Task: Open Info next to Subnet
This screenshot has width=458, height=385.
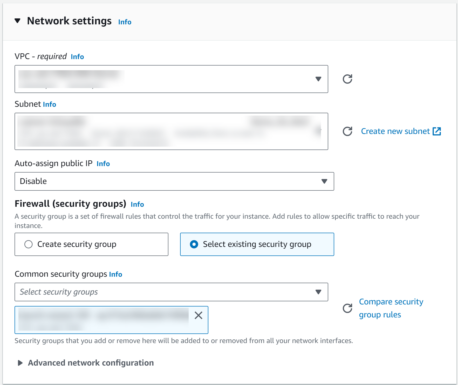Action: pyautogui.click(x=49, y=104)
